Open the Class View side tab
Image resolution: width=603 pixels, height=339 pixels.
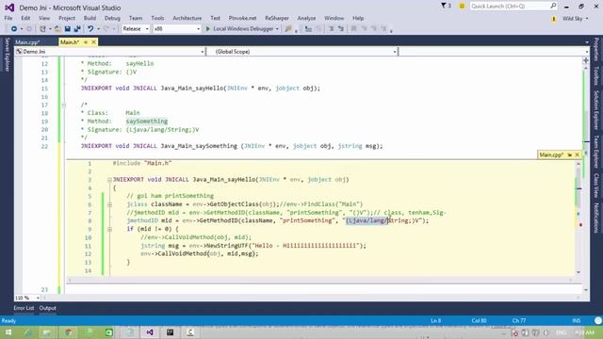click(x=596, y=186)
